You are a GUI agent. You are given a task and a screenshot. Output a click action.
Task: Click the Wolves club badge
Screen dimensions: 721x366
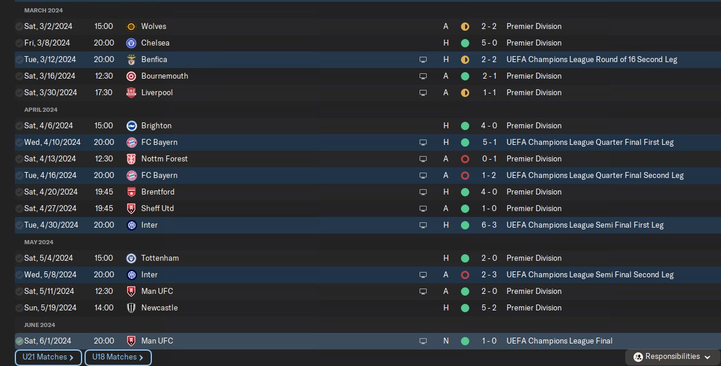(131, 27)
